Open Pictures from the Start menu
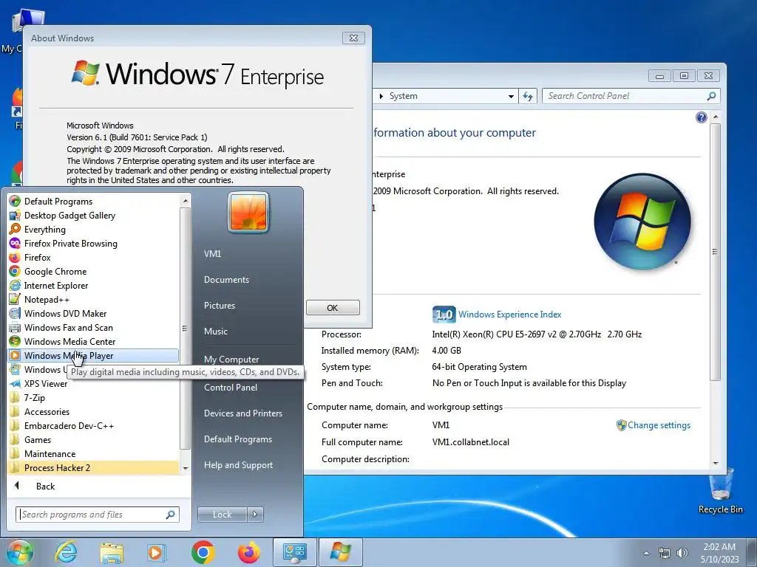This screenshot has width=757, height=567. (x=219, y=306)
